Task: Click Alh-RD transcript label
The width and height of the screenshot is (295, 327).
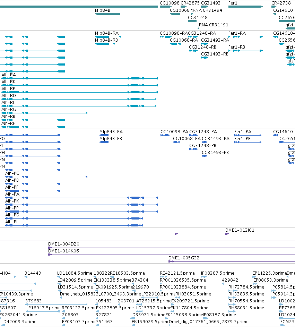Action: 9,96
